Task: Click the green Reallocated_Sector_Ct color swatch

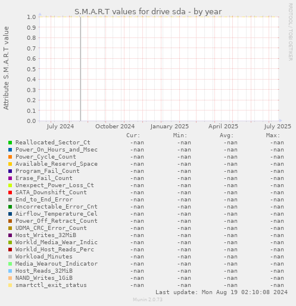Action: tap(10, 143)
